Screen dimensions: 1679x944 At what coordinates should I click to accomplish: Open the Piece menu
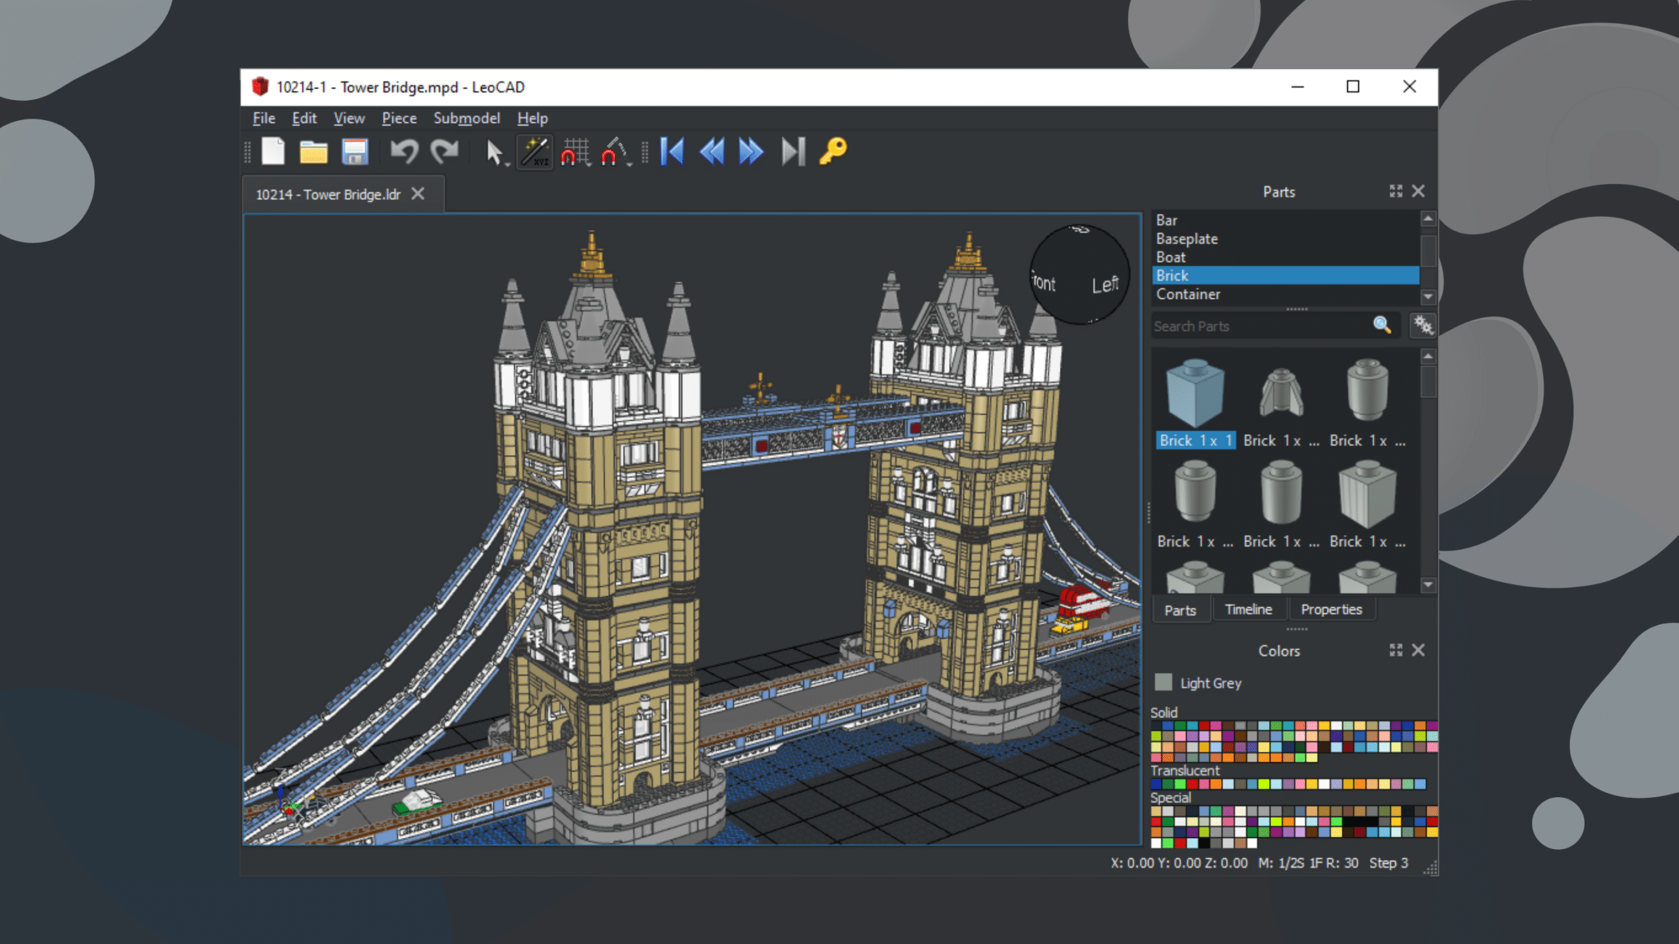coord(399,118)
